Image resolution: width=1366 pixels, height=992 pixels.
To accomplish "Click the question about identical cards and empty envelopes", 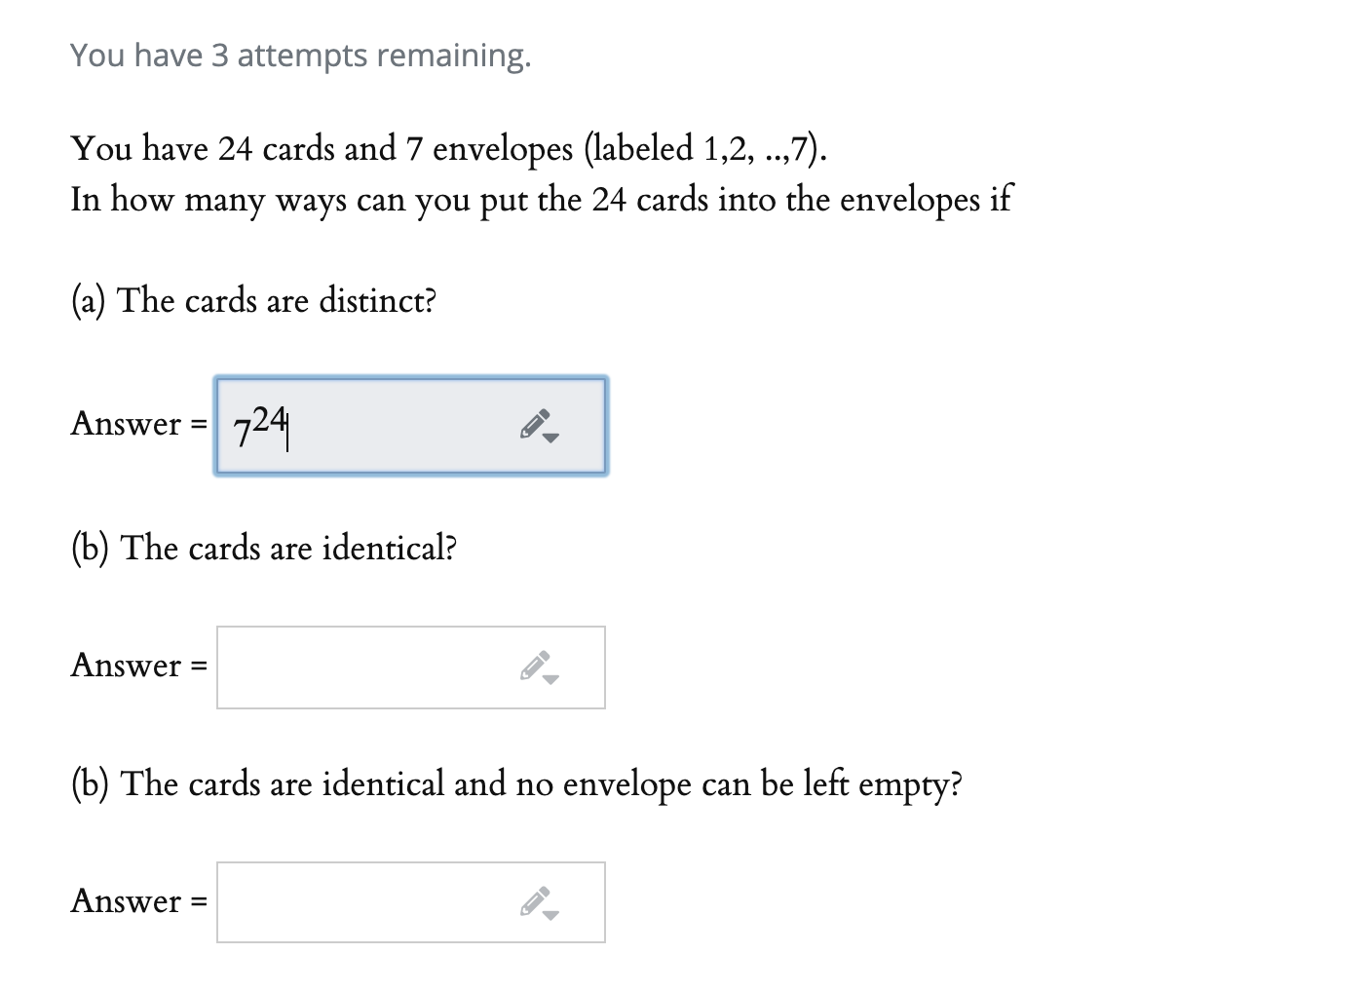I will click(515, 783).
